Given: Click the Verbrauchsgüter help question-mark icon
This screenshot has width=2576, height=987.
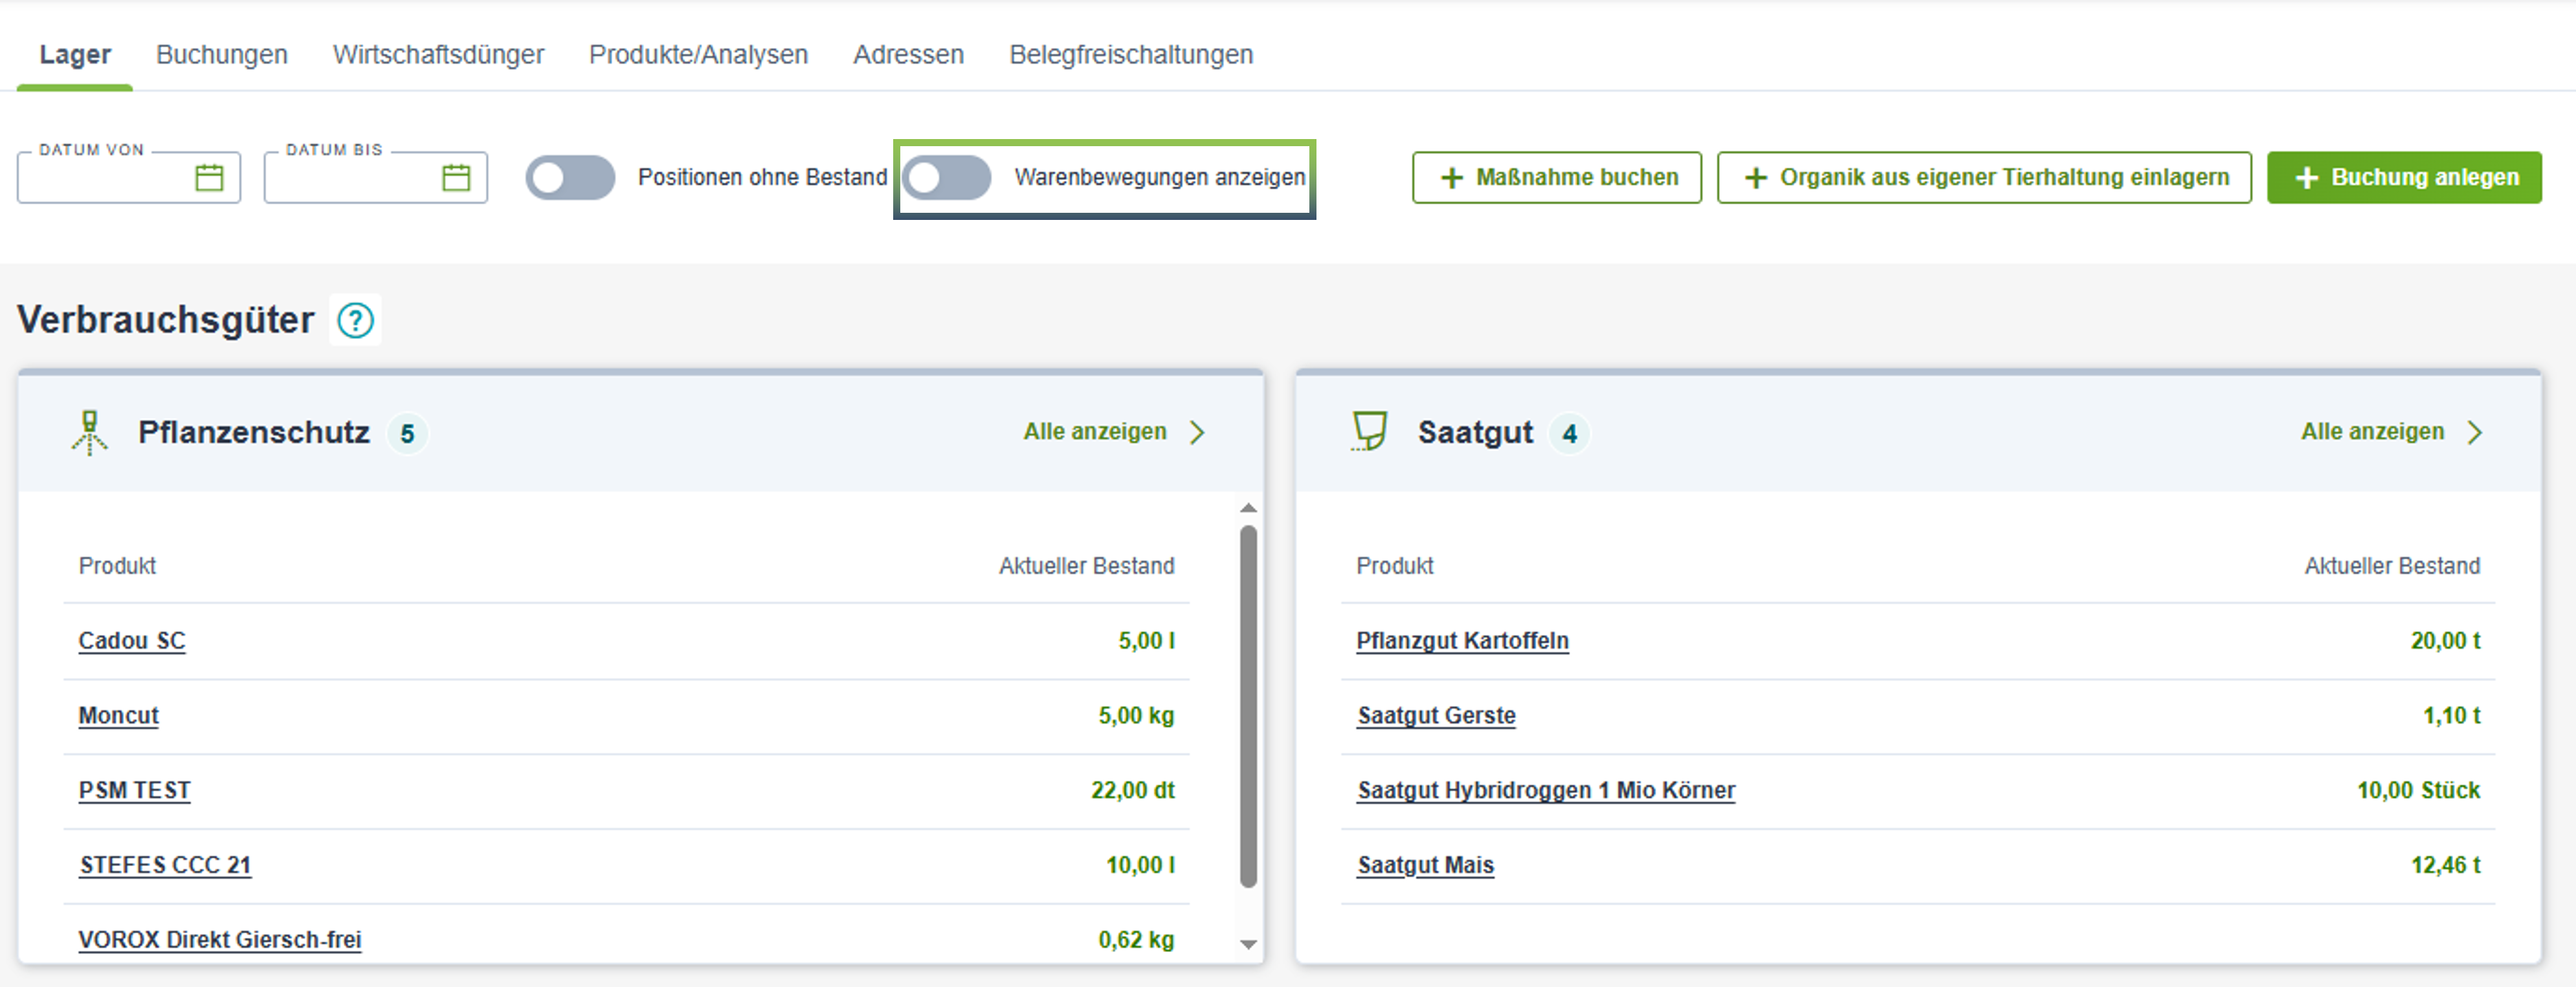Looking at the screenshot, I should click(x=355, y=321).
